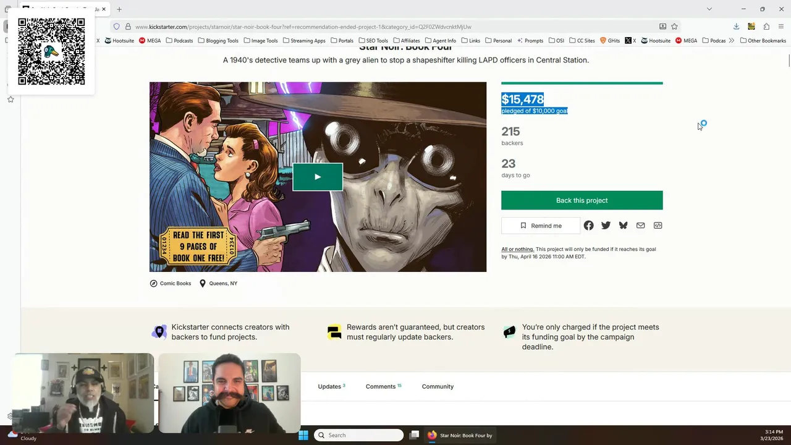791x445 pixels.
Task: Open Task View on the taskbar
Action: coord(415,435)
